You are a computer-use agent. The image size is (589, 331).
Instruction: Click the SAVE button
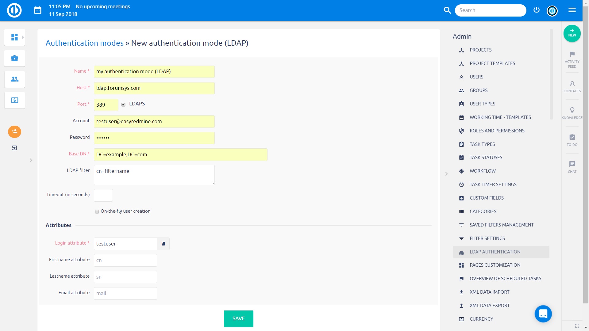tap(238, 318)
